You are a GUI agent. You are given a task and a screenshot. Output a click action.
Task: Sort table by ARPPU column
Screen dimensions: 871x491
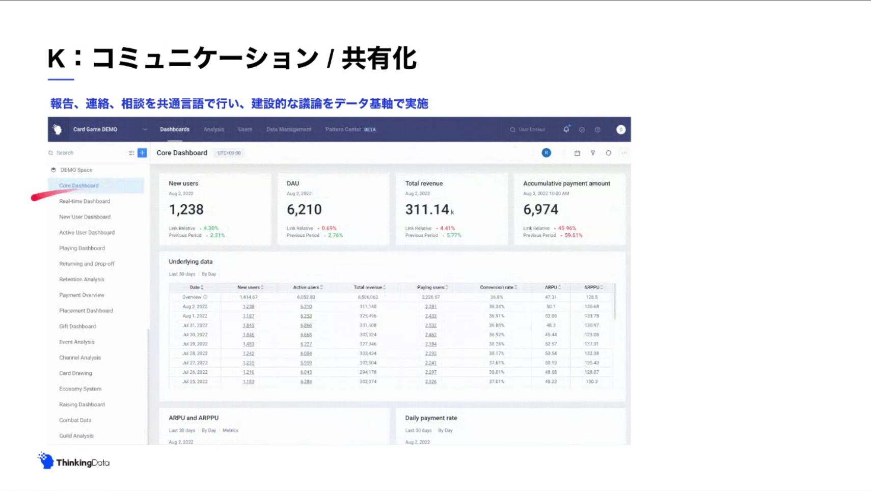tap(602, 287)
